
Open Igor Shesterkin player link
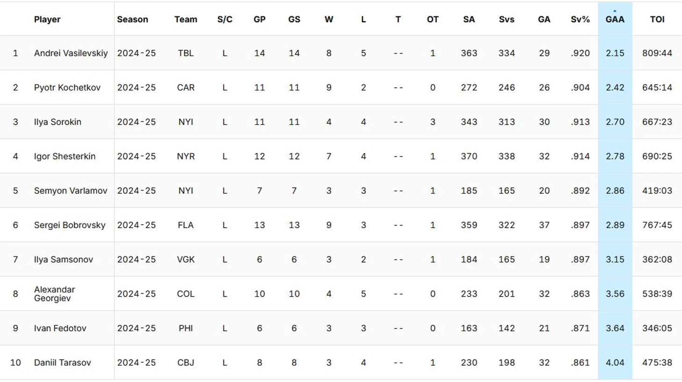tap(64, 156)
